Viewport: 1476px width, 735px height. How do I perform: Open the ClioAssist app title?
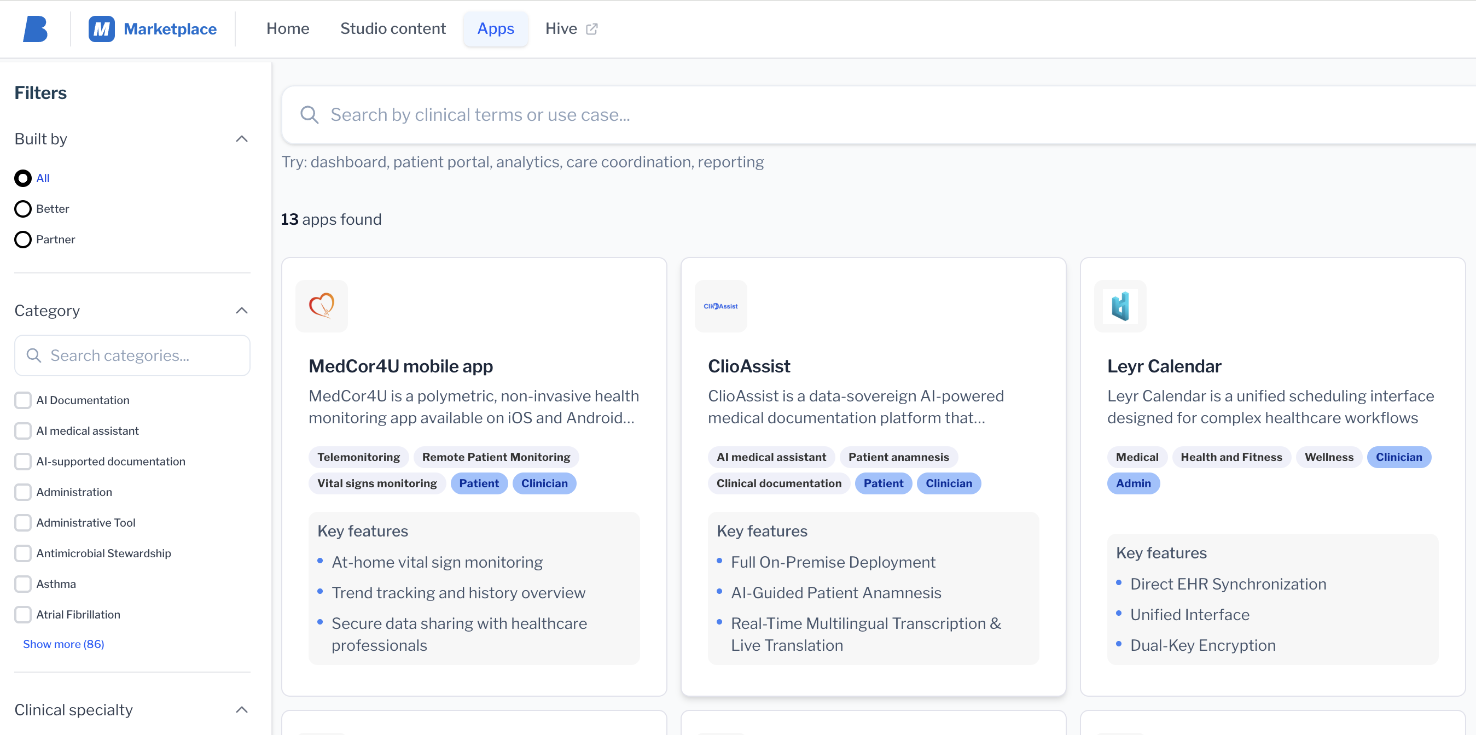click(748, 365)
